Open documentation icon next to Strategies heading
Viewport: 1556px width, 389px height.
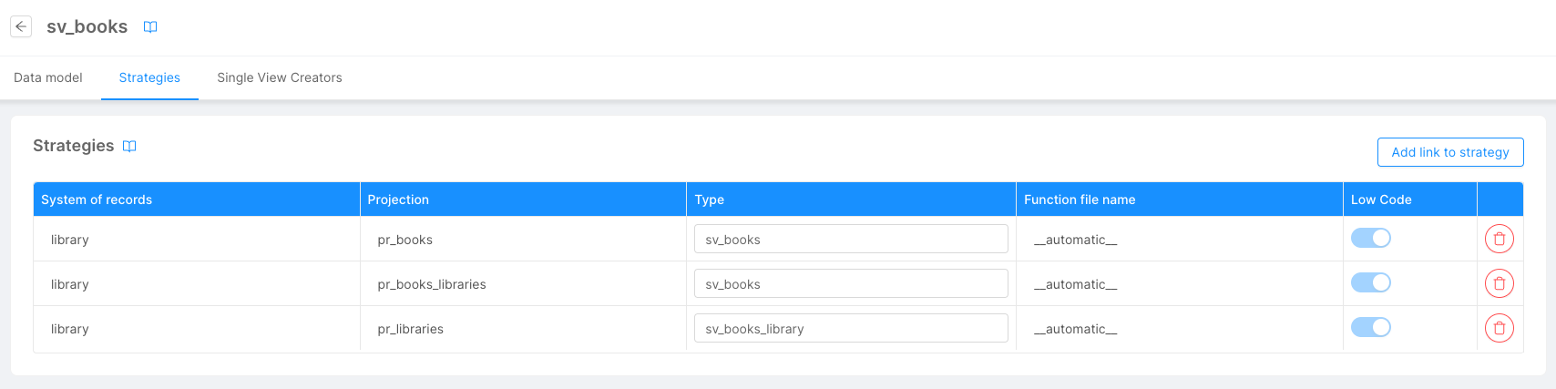[x=129, y=147]
